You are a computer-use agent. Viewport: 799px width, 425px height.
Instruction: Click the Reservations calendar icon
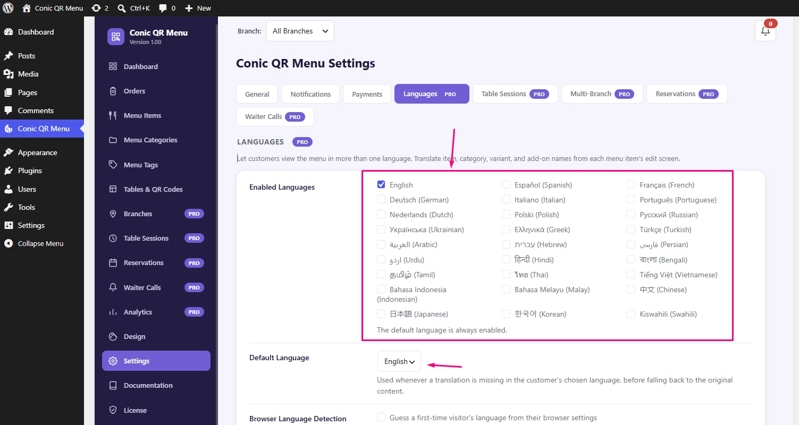113,263
